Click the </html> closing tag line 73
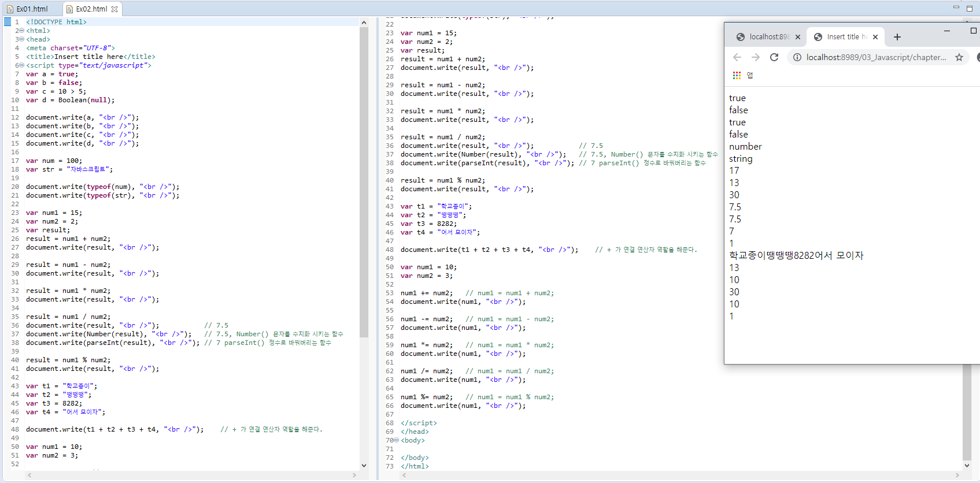This screenshot has width=980, height=483. pyautogui.click(x=415, y=466)
